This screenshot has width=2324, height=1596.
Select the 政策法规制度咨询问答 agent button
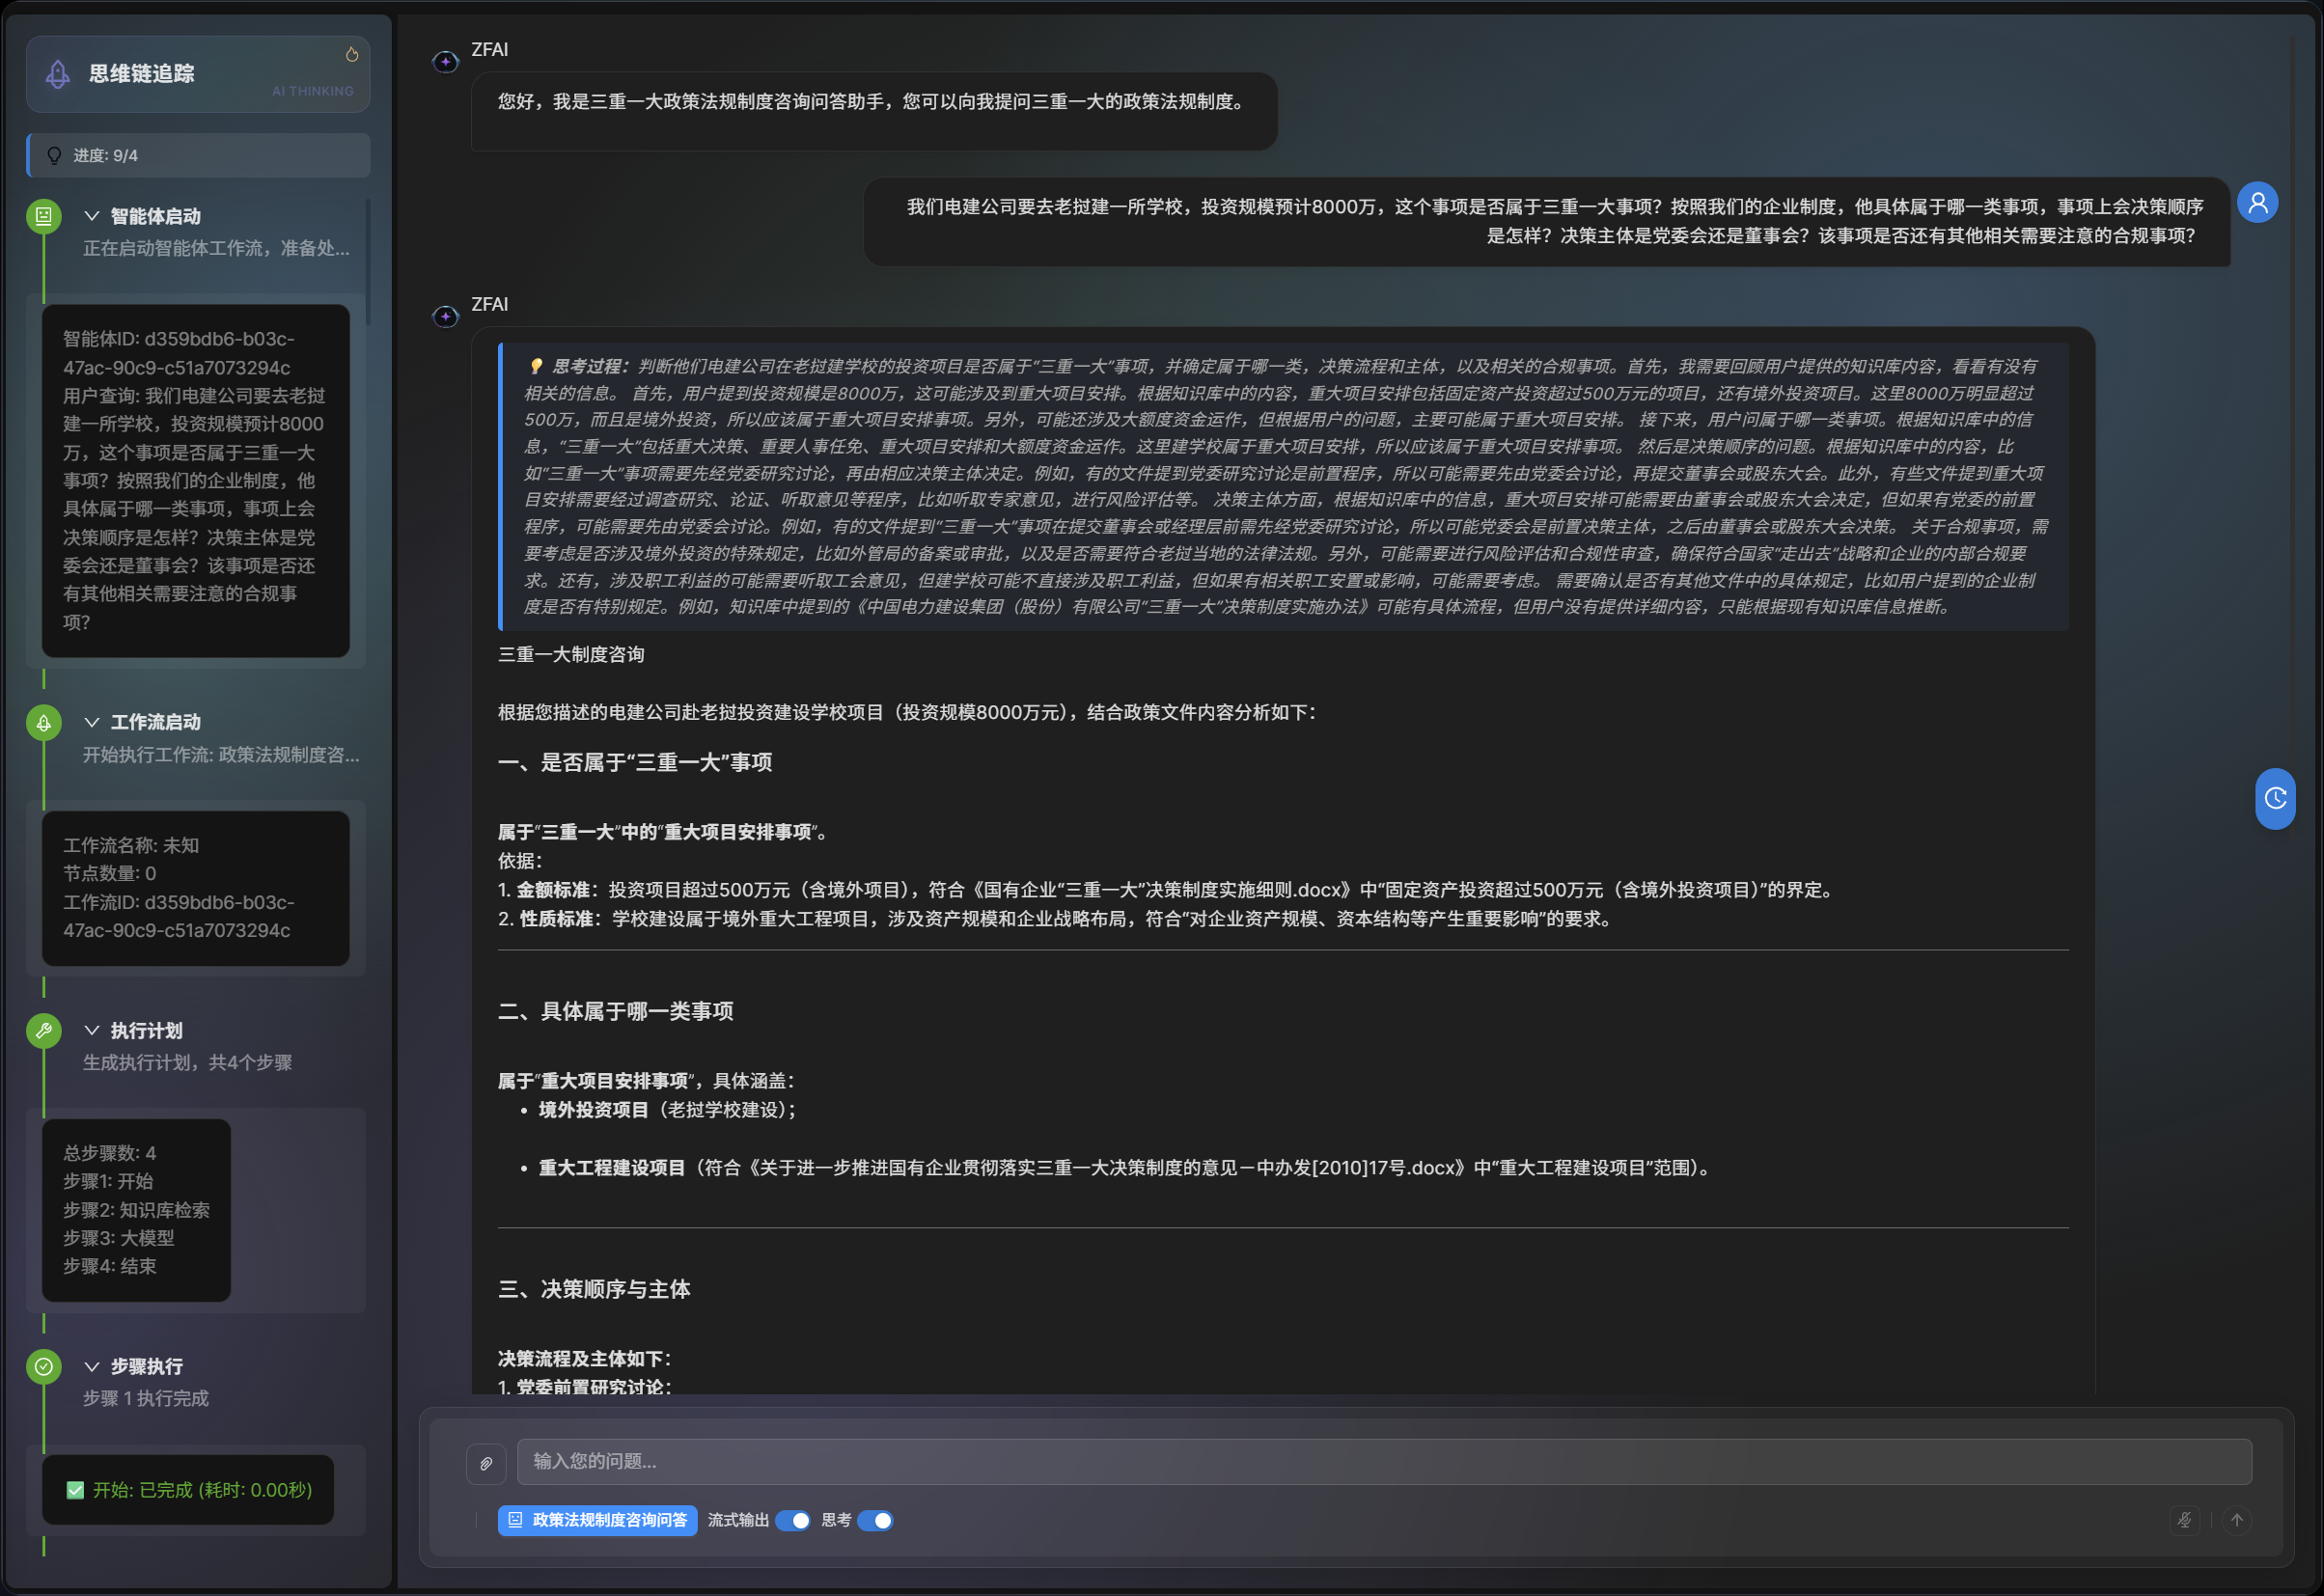coord(598,1520)
